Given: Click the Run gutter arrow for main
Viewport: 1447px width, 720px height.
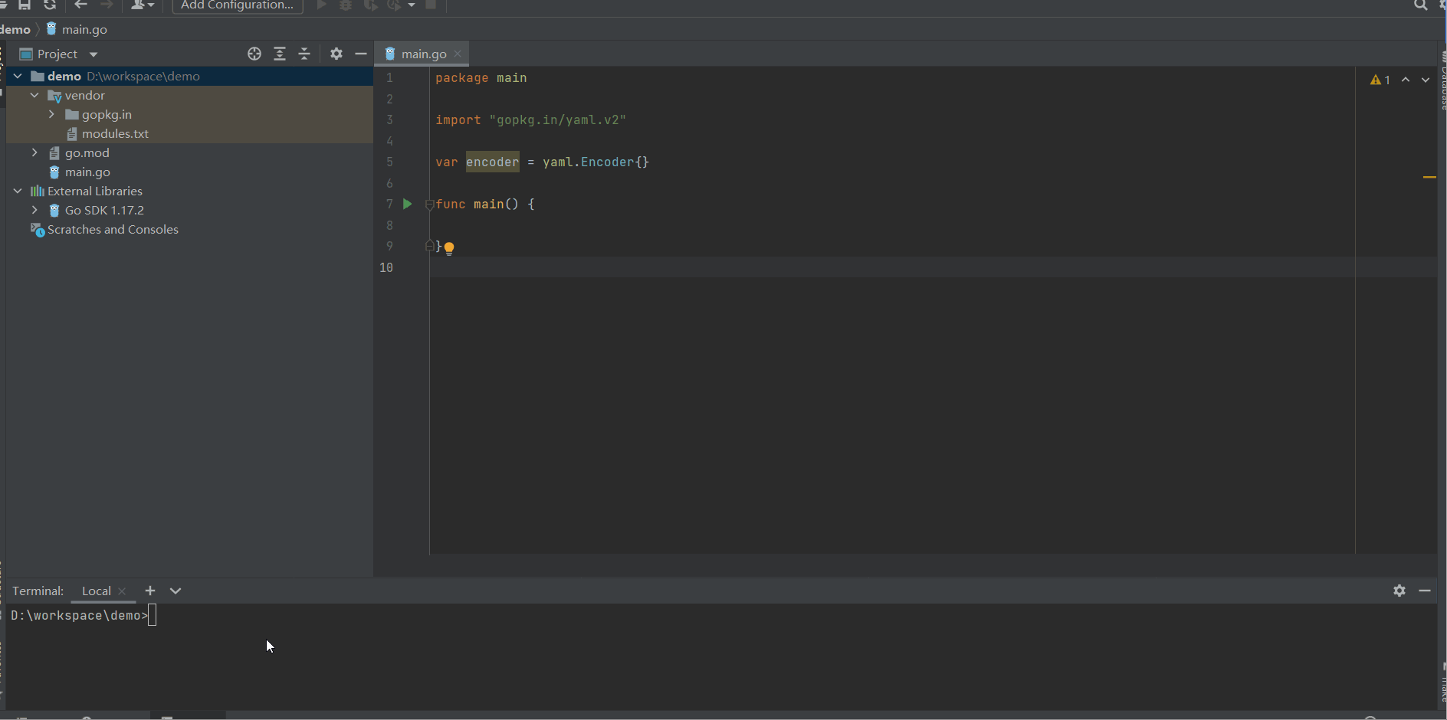Looking at the screenshot, I should [408, 204].
